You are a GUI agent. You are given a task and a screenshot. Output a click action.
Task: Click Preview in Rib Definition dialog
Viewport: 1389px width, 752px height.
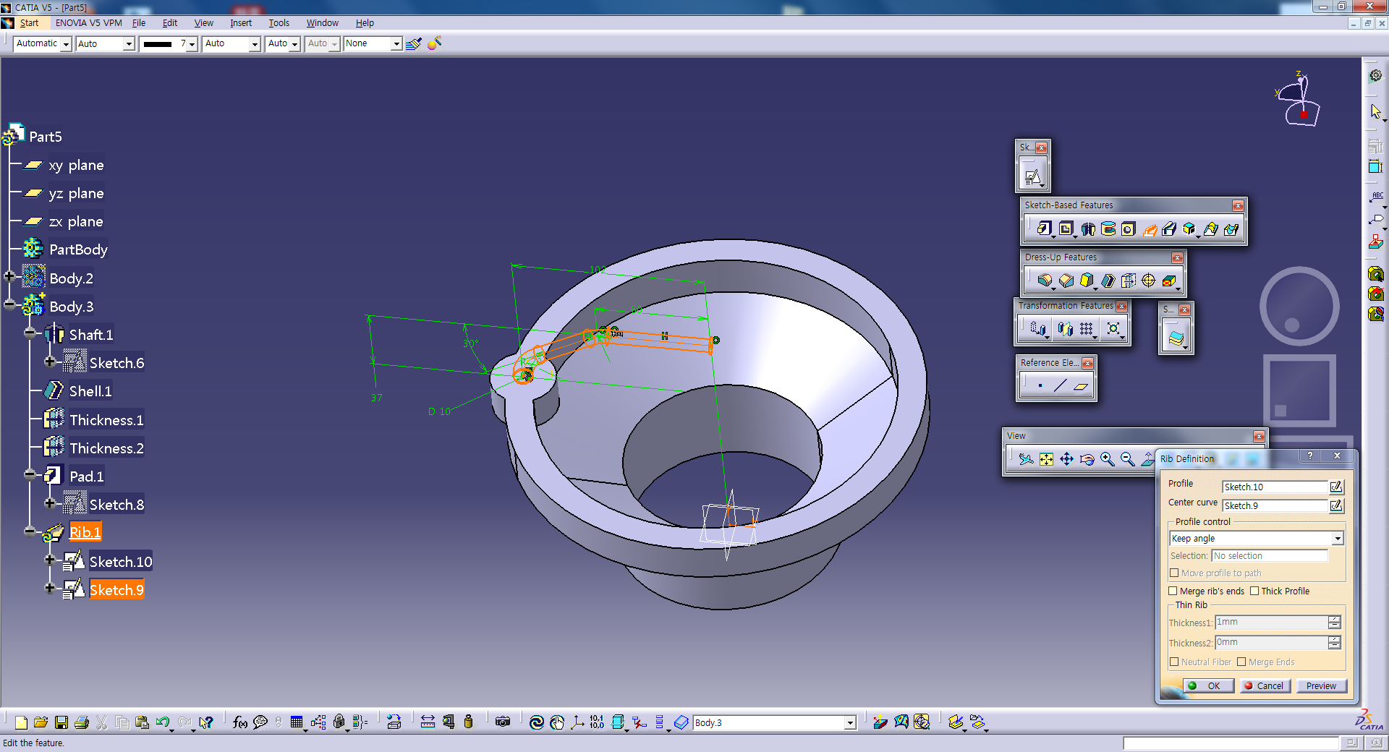(x=1321, y=685)
